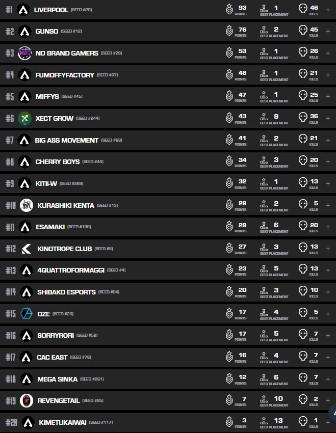Click the Liverpool Apex logo icon
Image resolution: width=336 pixels, height=433 pixels.
[23, 10]
